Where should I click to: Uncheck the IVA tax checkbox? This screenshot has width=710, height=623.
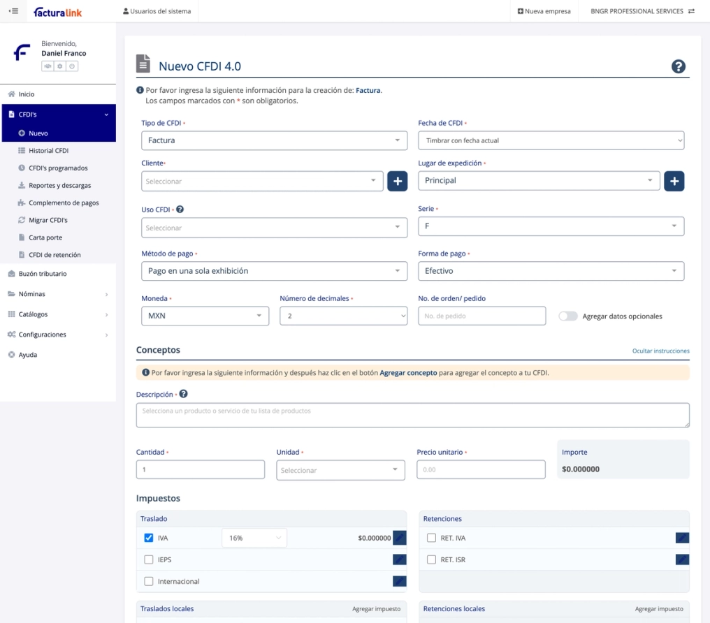pyautogui.click(x=148, y=538)
